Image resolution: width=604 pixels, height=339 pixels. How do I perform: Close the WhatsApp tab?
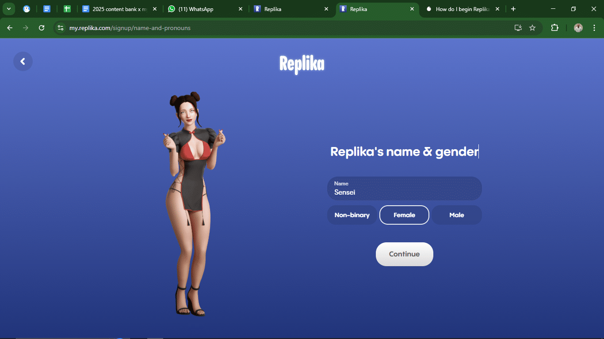coord(241,9)
